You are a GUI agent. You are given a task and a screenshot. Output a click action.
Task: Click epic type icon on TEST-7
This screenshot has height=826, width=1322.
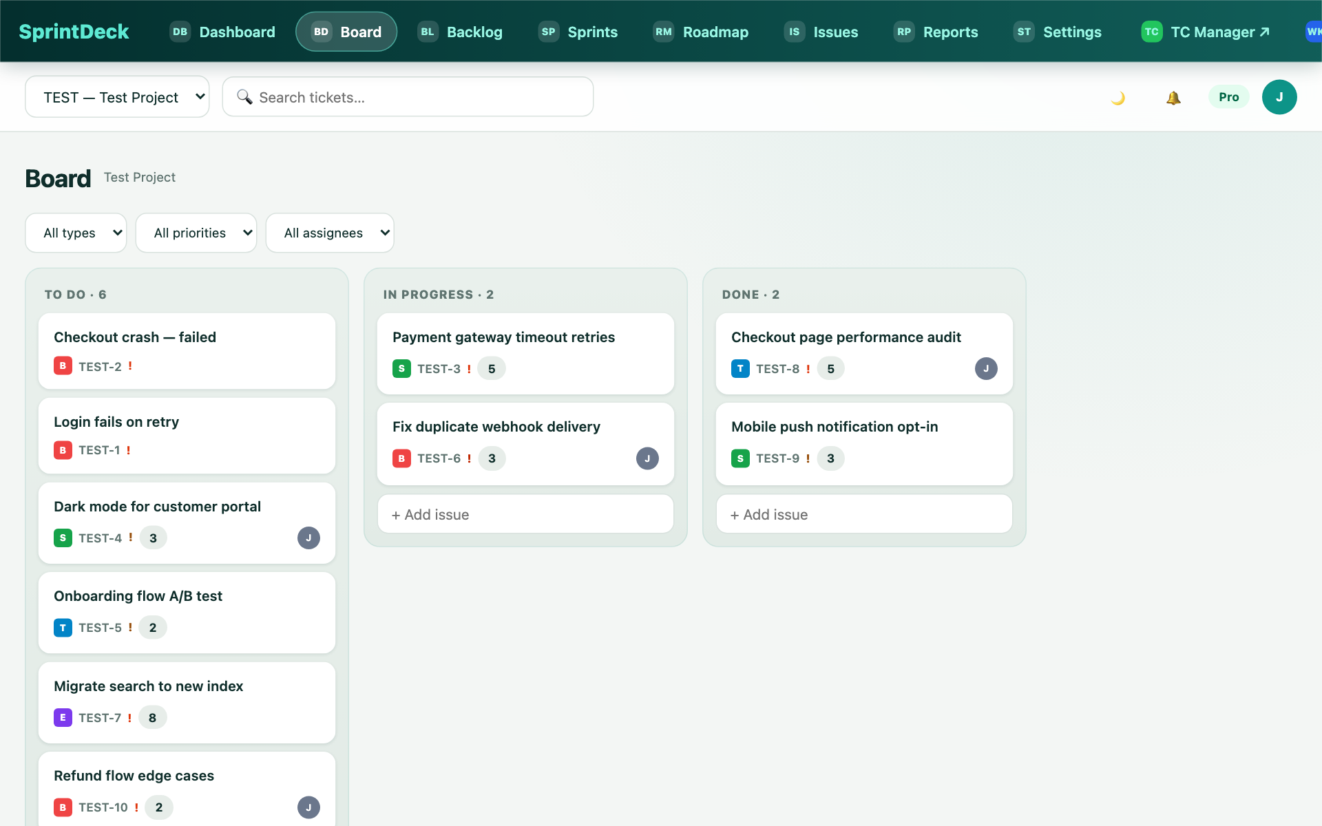[63, 717]
